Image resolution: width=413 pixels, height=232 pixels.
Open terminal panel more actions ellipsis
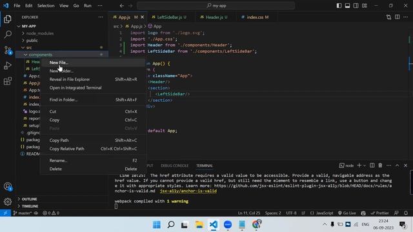(388, 166)
